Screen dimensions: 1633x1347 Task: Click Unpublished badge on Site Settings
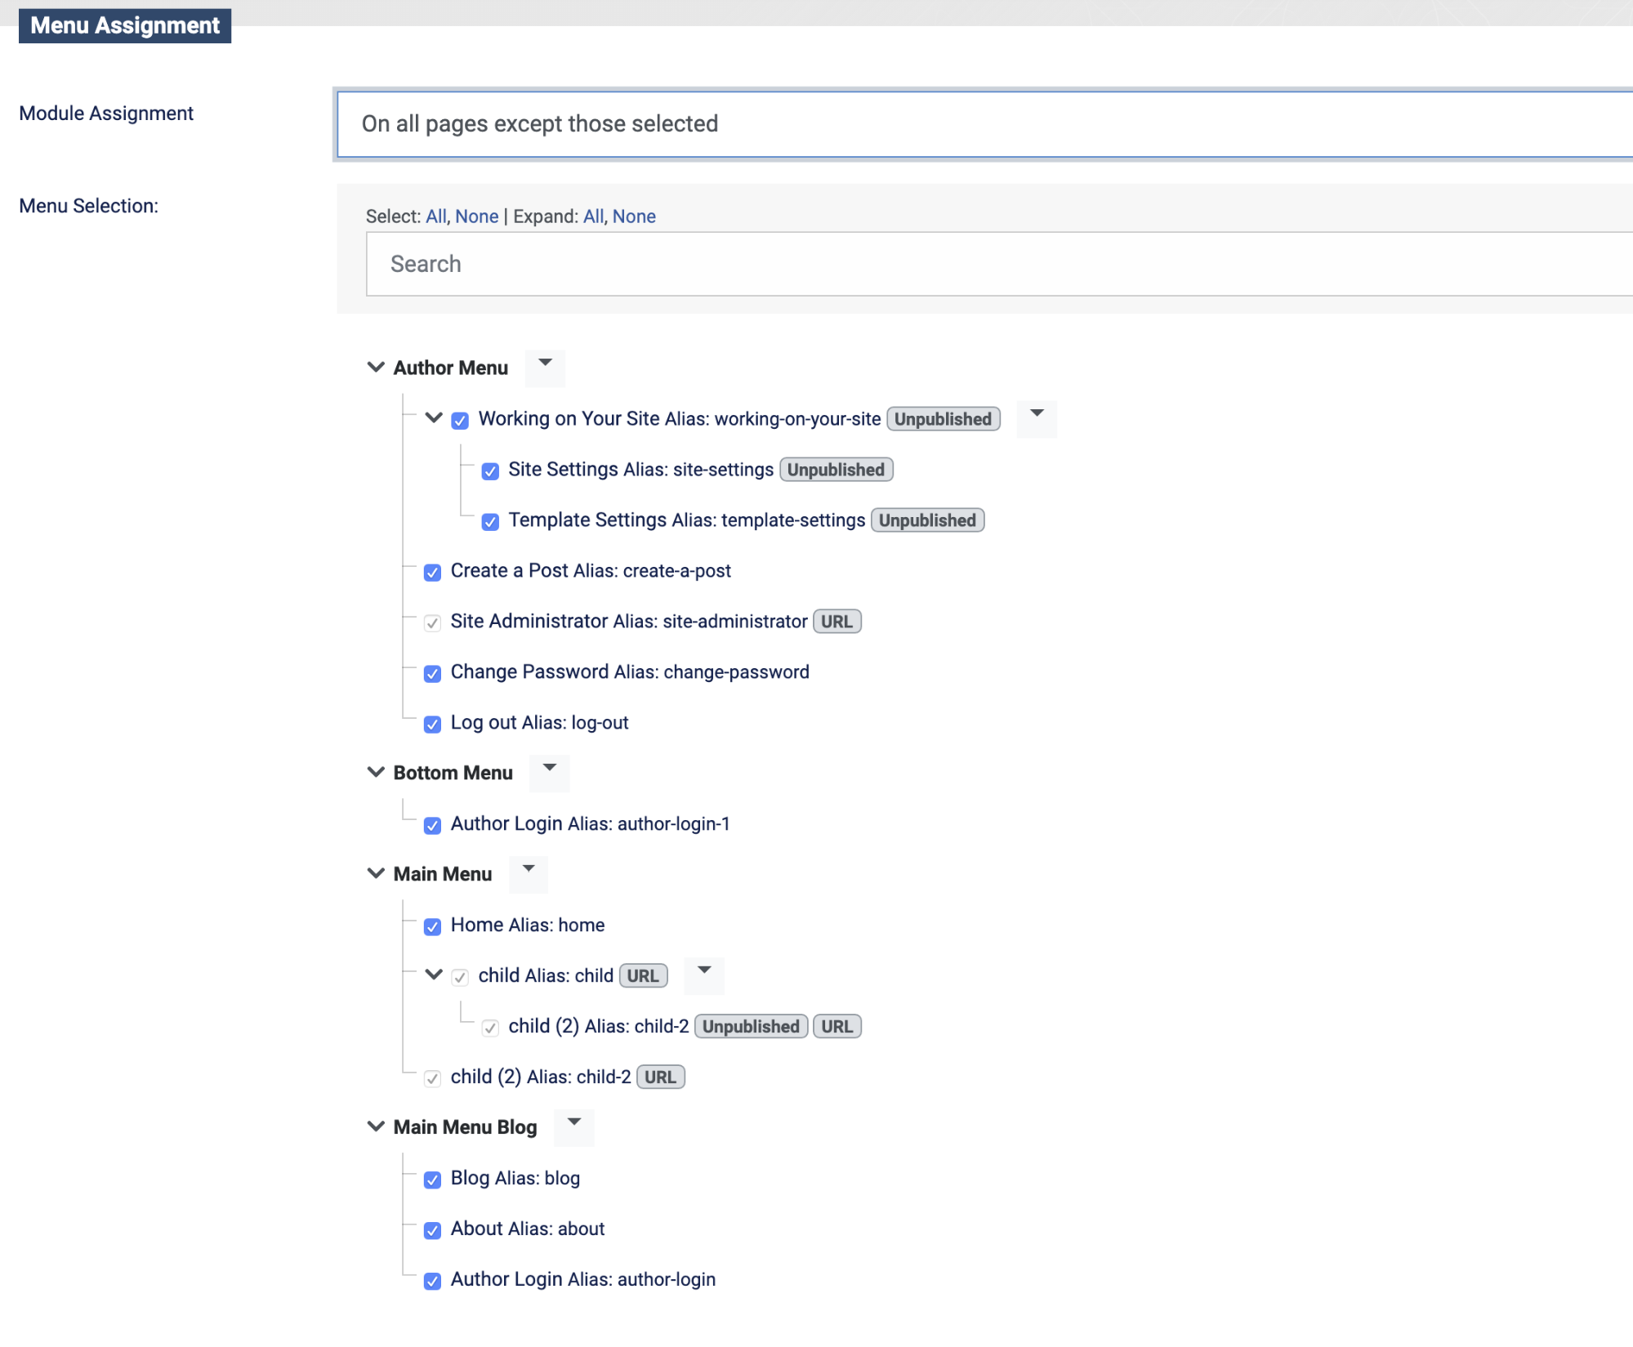(836, 470)
